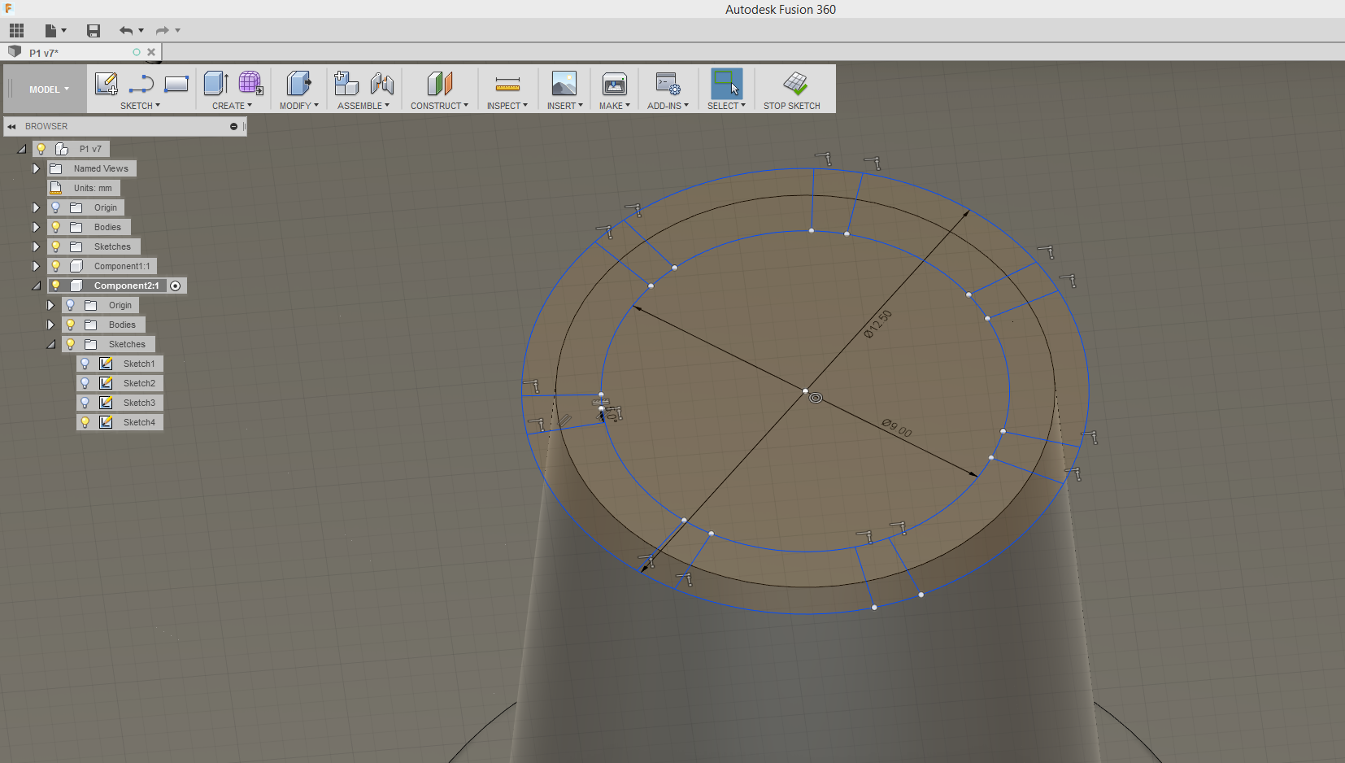Select the Create Form tool icon
Viewport: 1345px width, 763px height.
pyautogui.click(x=250, y=84)
